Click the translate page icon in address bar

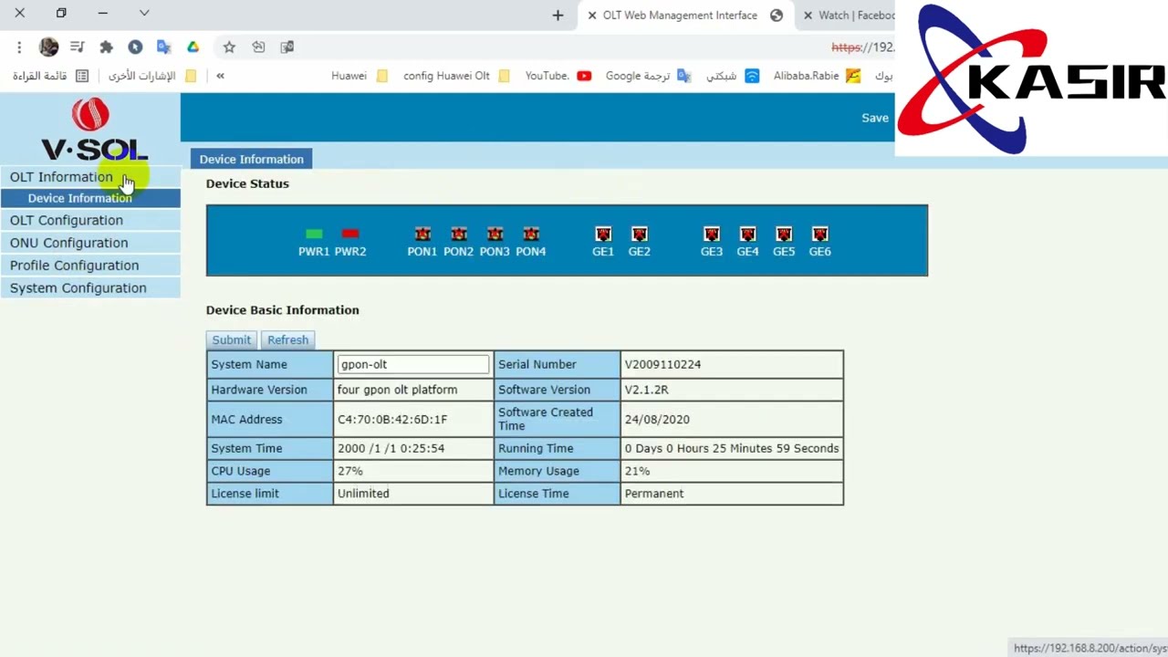tap(287, 47)
